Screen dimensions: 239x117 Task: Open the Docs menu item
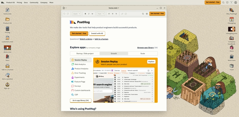(x=26, y=2)
